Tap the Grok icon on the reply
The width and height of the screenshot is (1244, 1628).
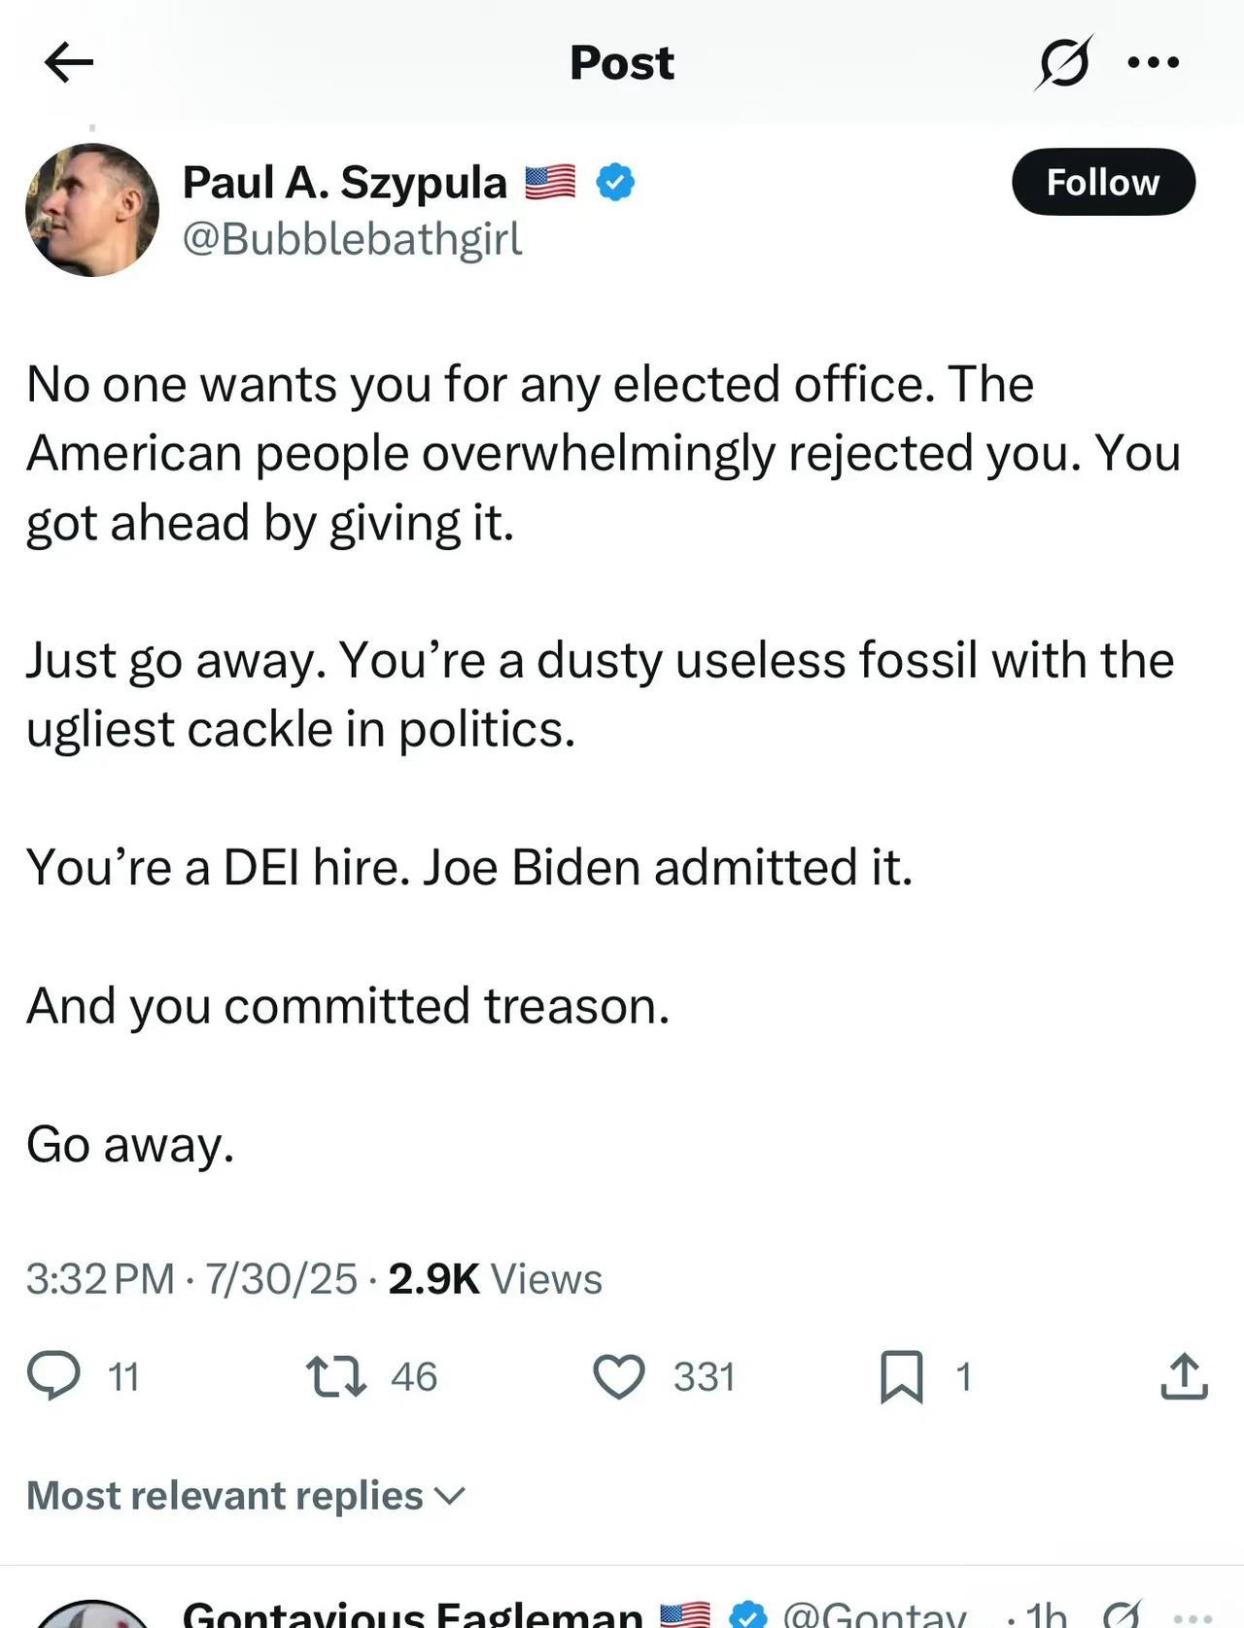pyautogui.click(x=1122, y=1614)
